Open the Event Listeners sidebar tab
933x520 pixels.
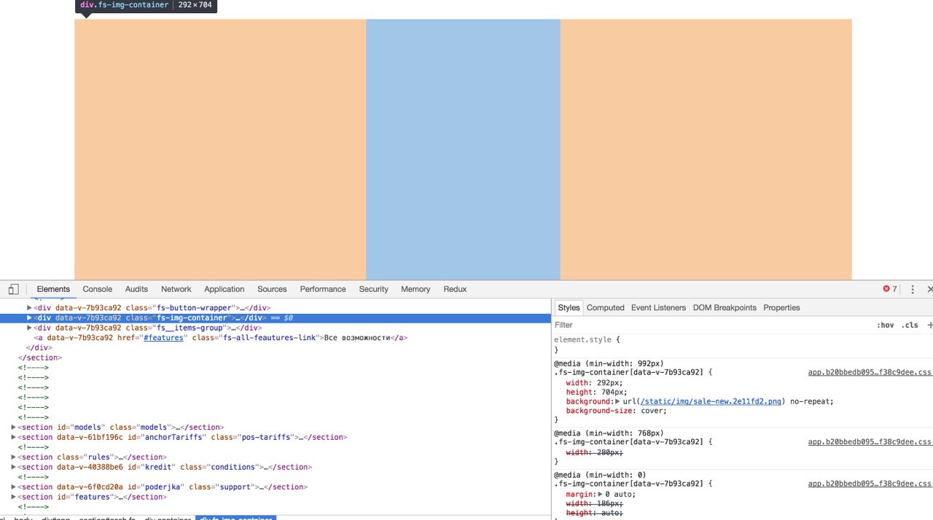(x=659, y=308)
